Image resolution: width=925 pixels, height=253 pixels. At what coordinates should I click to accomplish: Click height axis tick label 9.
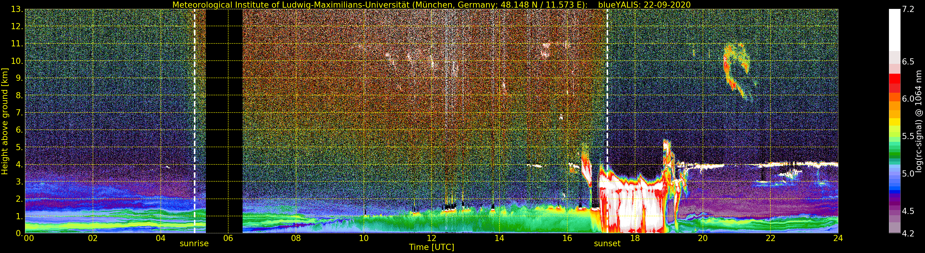[19, 78]
